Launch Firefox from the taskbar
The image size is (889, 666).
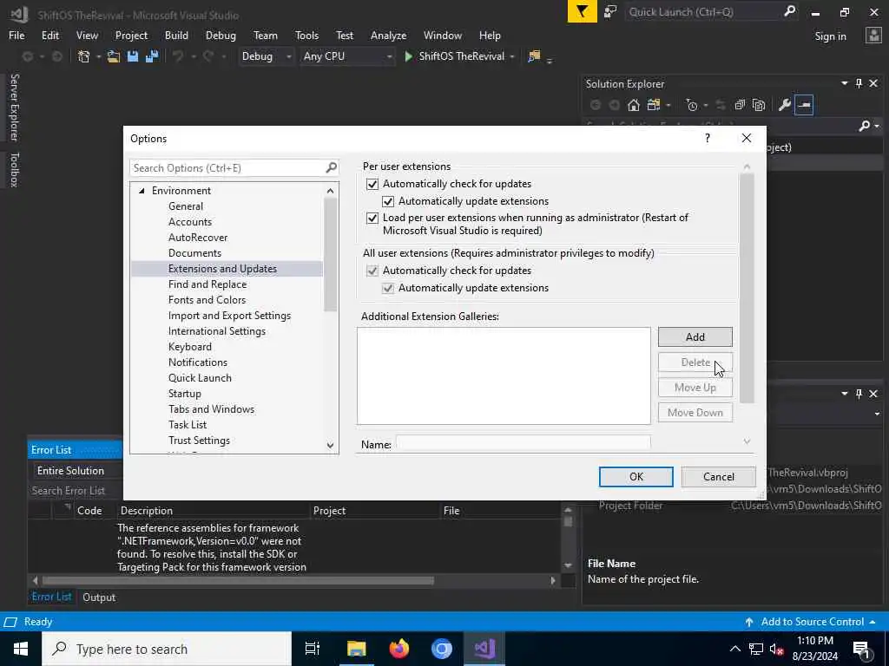399,649
